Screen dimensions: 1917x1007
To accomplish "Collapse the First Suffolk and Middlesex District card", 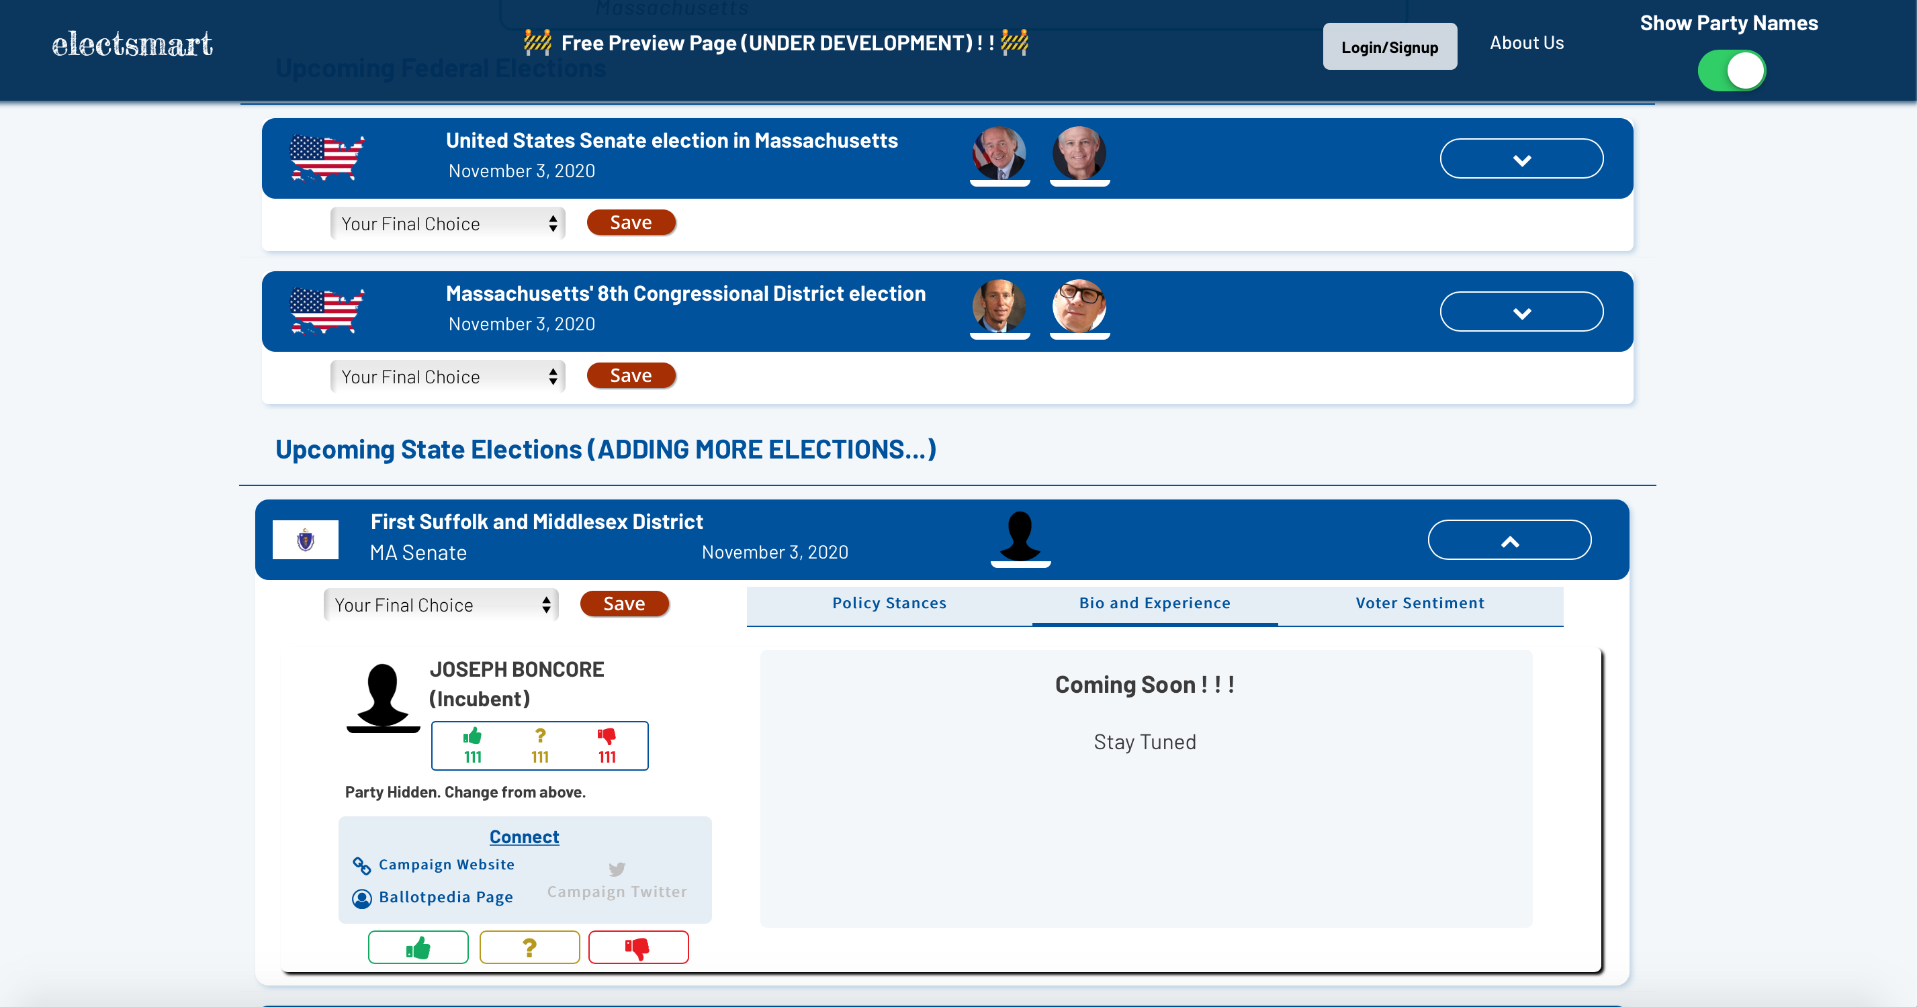I will (x=1509, y=539).
